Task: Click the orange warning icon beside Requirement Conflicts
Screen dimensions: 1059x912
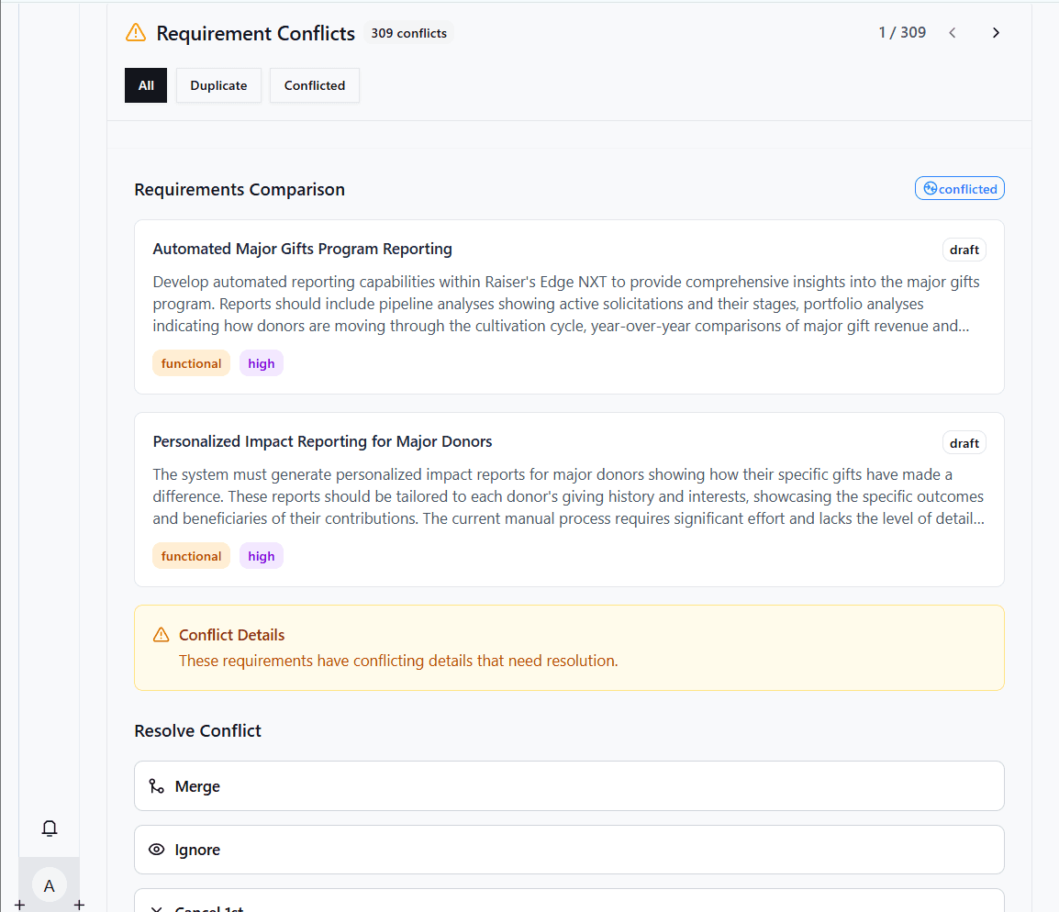Action: (x=136, y=32)
